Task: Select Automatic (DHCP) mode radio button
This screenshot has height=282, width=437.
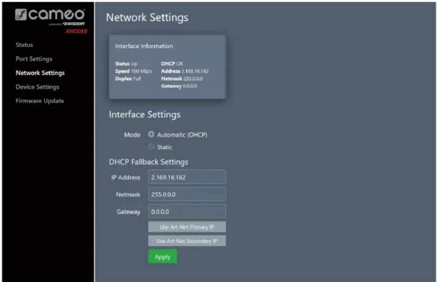Action: [x=151, y=135]
